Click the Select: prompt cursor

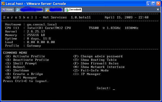pos(114,89)
